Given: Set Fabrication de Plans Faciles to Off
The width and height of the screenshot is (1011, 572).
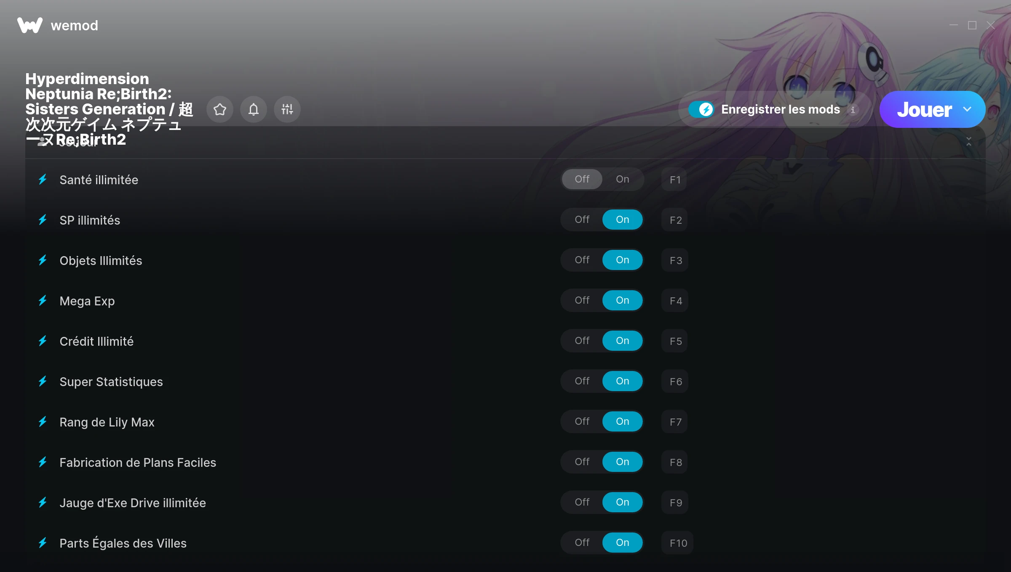Looking at the screenshot, I should click(582, 462).
